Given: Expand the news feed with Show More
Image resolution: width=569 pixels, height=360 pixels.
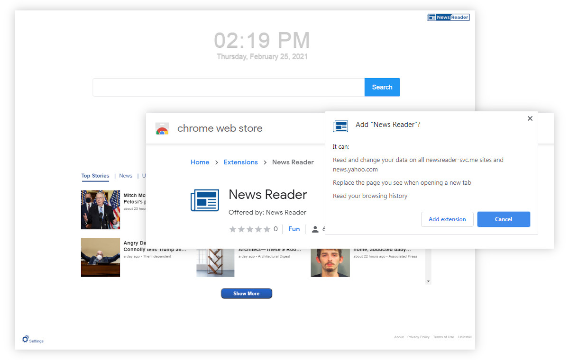Looking at the screenshot, I should pyautogui.click(x=246, y=293).
